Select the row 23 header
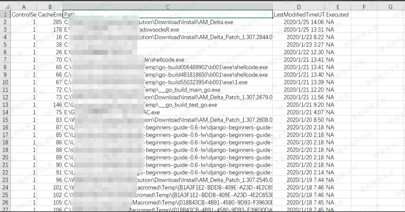The image size is (405, 212). (x=5, y=180)
